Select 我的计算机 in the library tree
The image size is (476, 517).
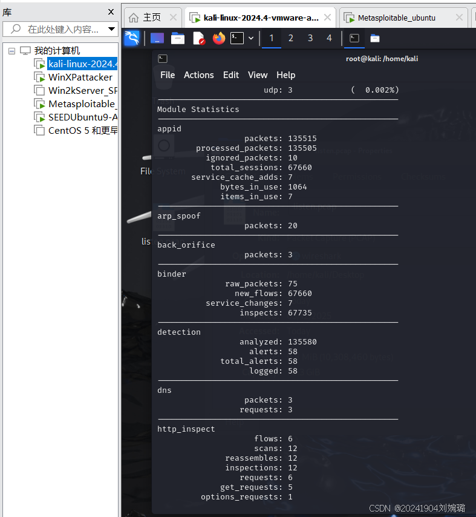[x=57, y=51]
